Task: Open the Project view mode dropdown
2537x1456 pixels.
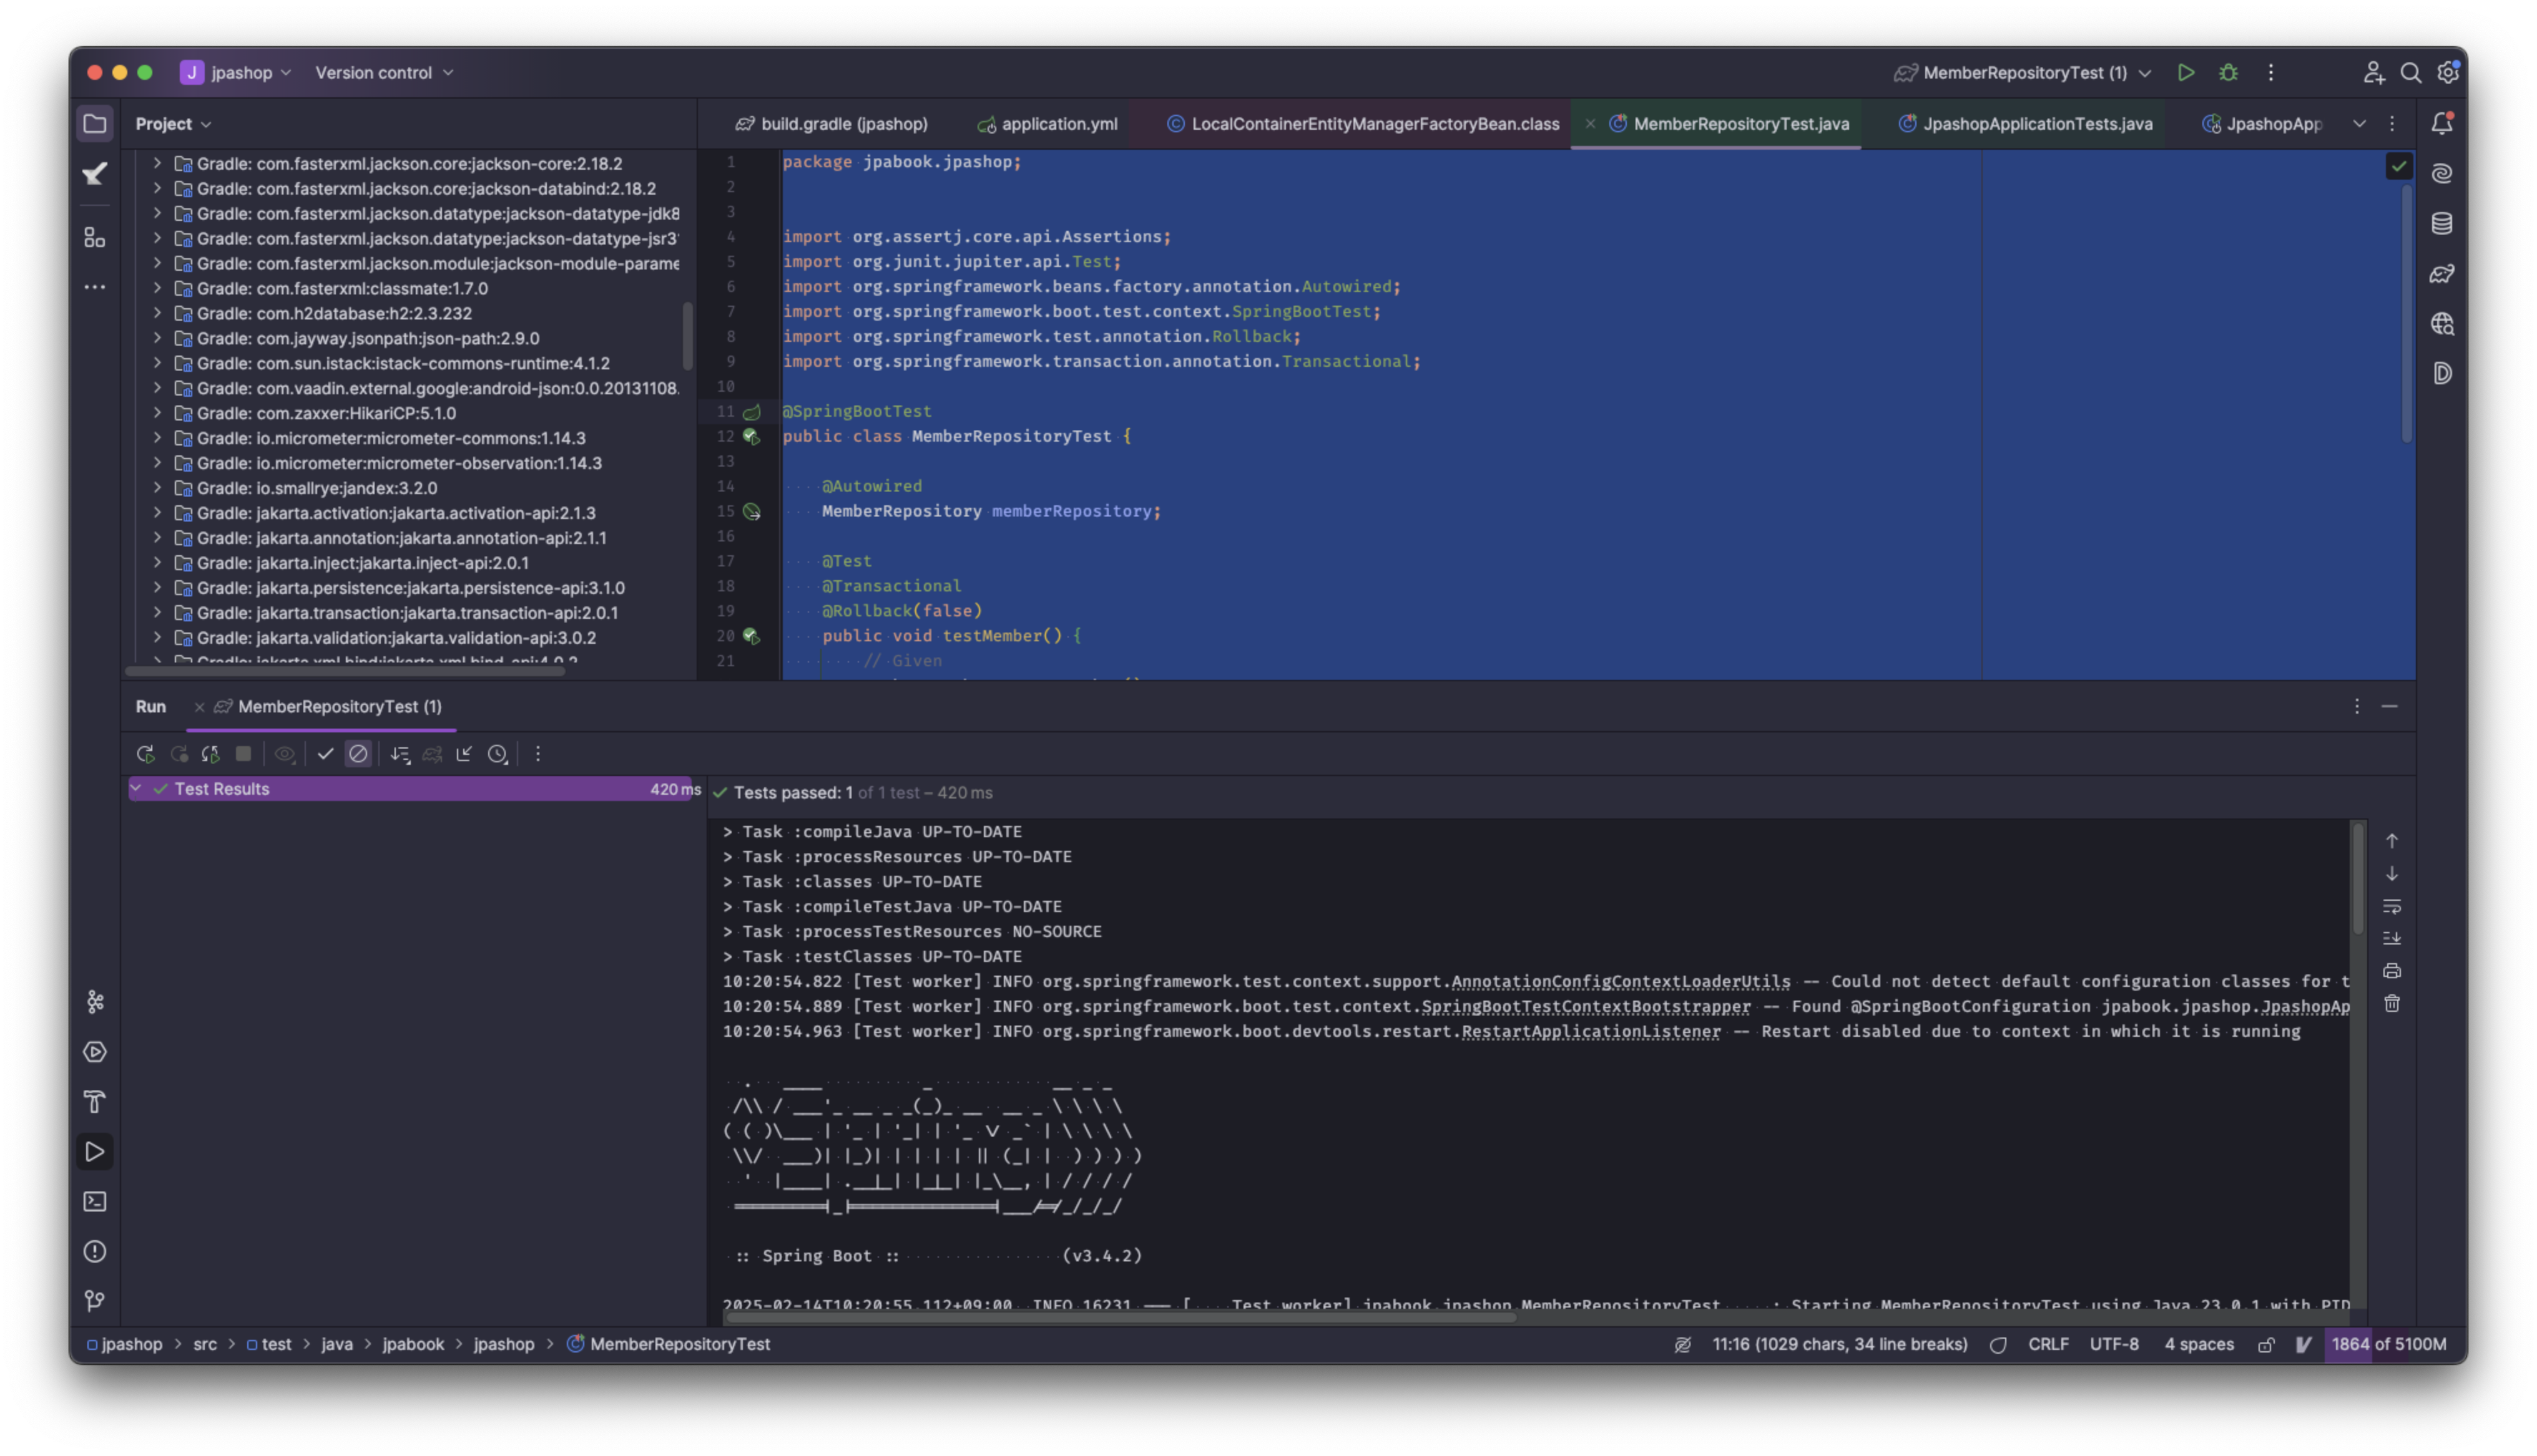Action: [173, 124]
